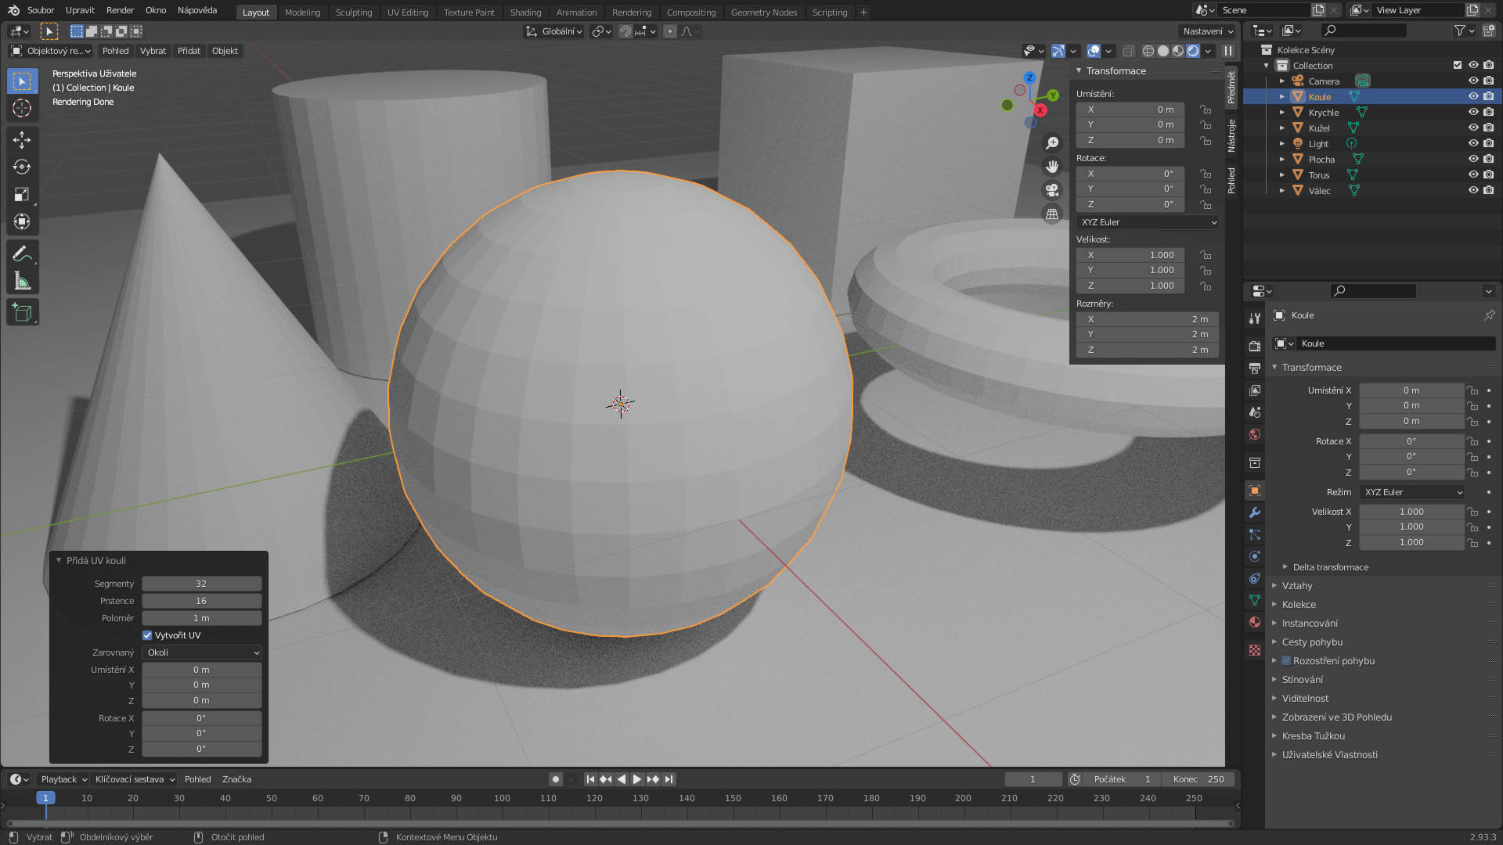Open Objektový režim mode dropdown
Image resolution: width=1503 pixels, height=845 pixels.
(x=50, y=51)
